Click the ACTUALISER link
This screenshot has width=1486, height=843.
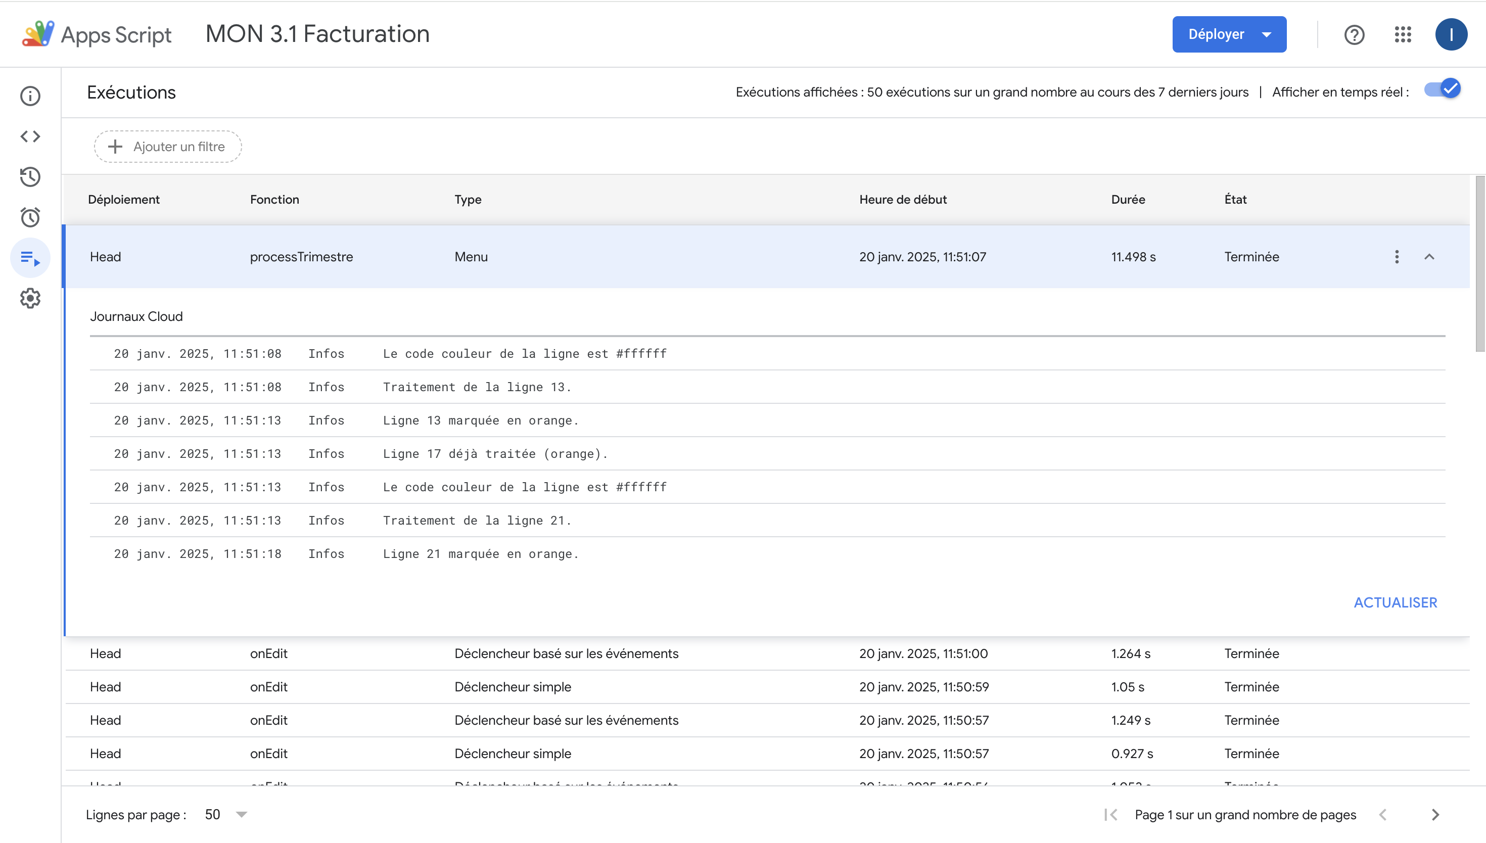click(1395, 603)
